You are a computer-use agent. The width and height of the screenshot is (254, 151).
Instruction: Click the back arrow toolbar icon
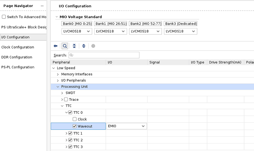click(x=56, y=46)
